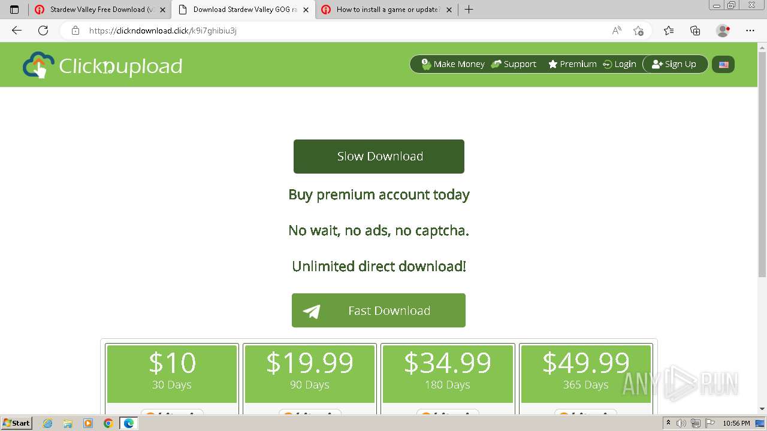Image resolution: width=767 pixels, height=431 pixels.
Task: Open the volume tray icon
Action: tap(681, 423)
